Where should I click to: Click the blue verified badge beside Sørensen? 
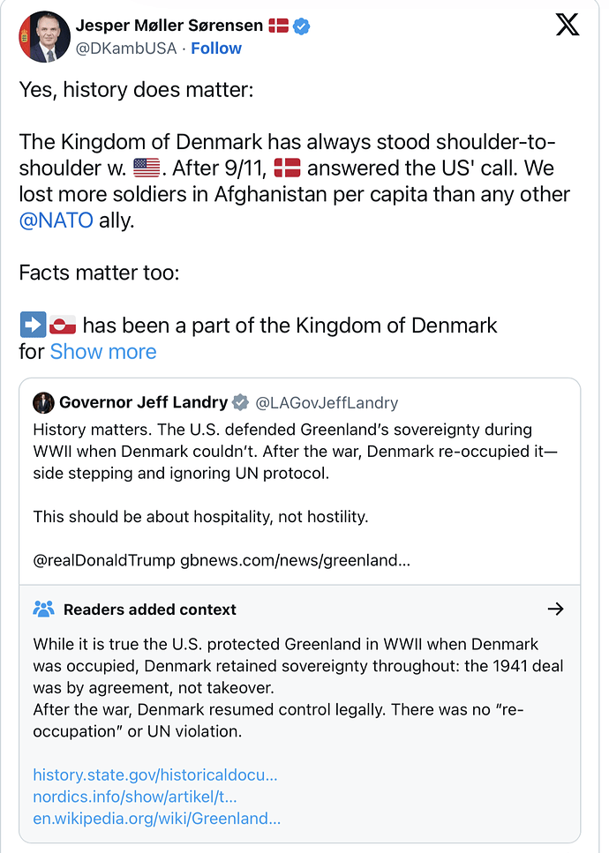coord(302,26)
